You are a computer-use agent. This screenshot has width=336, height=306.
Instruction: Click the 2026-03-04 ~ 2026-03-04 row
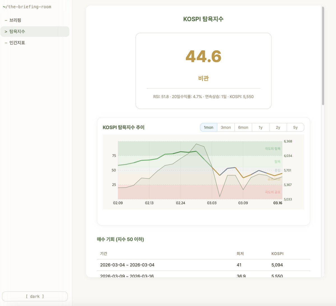203,265
